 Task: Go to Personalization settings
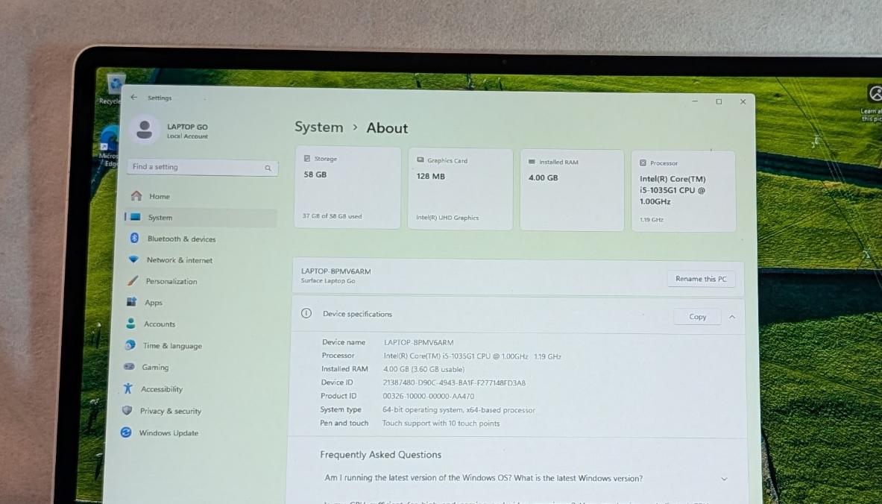[x=171, y=281]
